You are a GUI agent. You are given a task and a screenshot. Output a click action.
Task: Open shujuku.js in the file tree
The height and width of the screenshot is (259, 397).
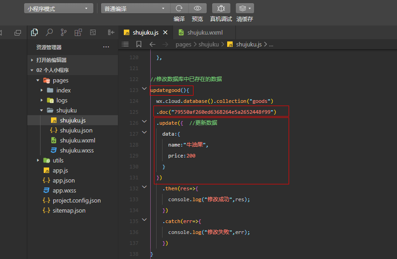coord(72,120)
